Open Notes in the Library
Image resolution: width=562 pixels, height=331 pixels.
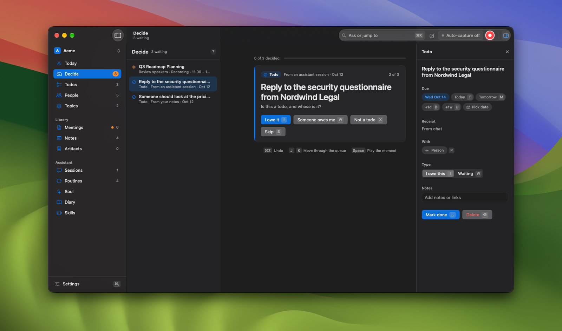click(87, 138)
